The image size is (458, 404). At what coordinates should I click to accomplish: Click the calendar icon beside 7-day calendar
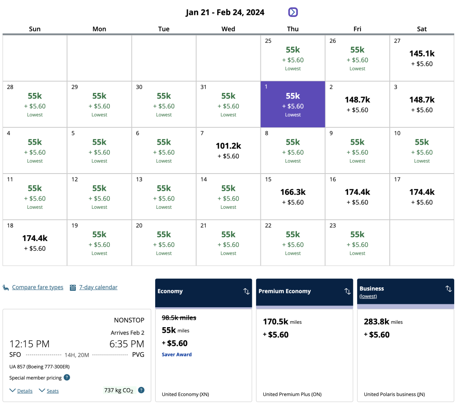(73, 287)
